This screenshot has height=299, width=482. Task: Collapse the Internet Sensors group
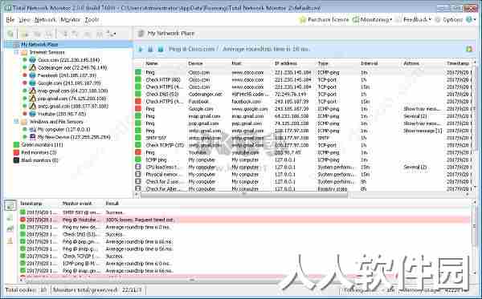(16, 52)
